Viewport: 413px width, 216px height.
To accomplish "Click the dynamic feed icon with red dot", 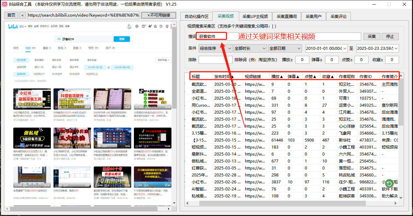I will (x=150, y=26).
